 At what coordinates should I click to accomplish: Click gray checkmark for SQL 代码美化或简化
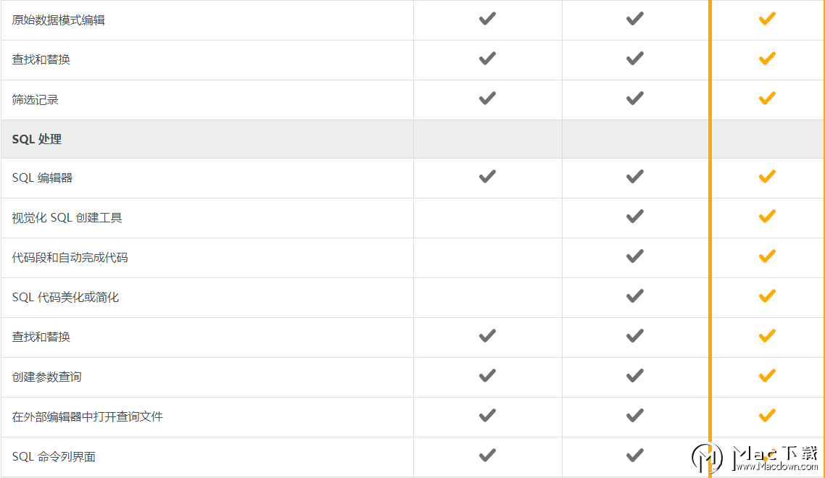pos(634,296)
